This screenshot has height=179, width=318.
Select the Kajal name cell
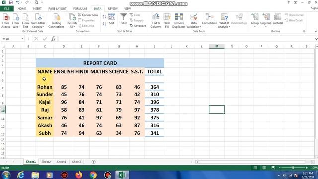pyautogui.click(x=45, y=102)
